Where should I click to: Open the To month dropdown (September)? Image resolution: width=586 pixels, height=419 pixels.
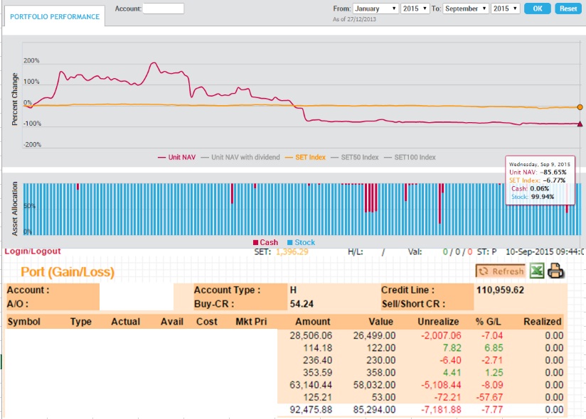click(466, 9)
